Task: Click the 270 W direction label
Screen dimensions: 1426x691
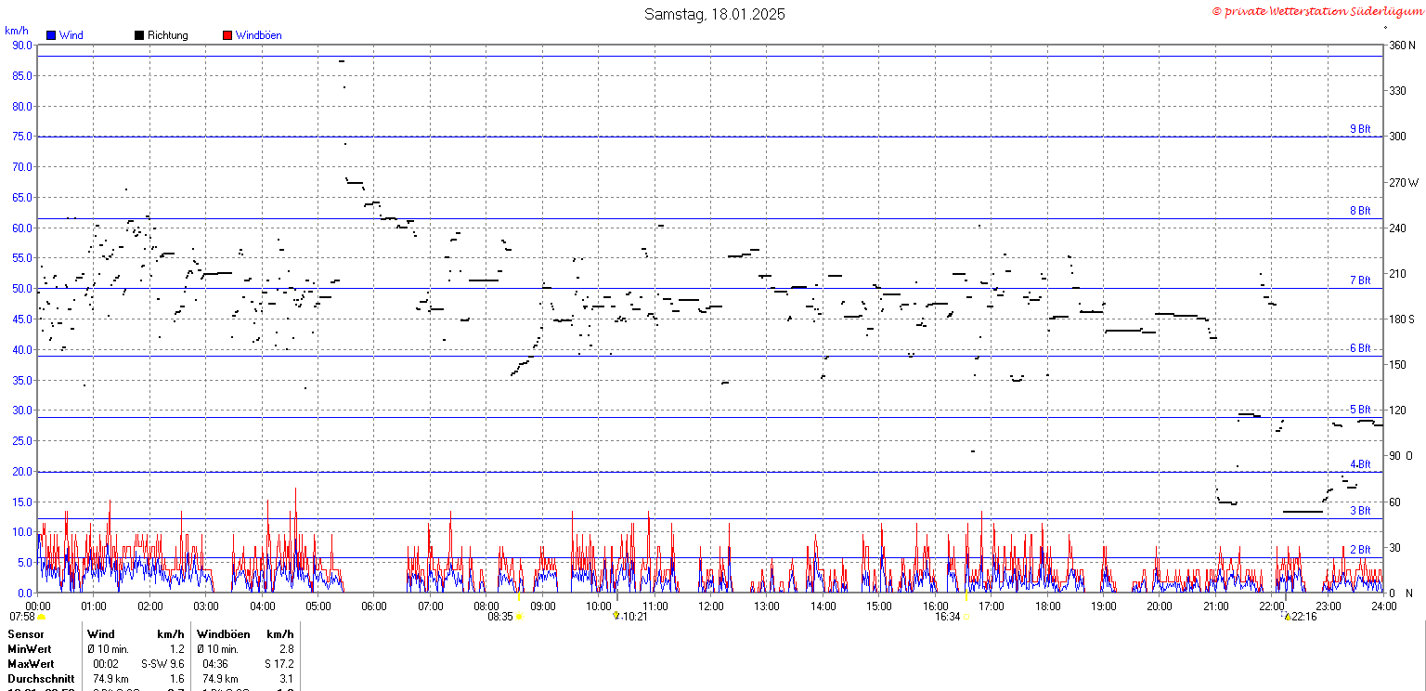Action: pos(1403,182)
